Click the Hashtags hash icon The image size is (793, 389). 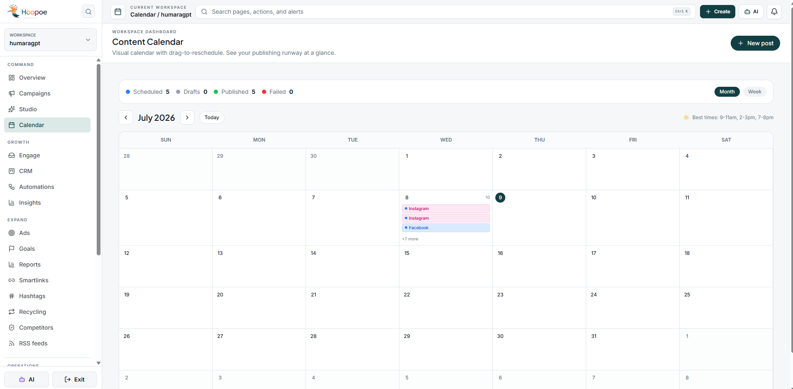tap(12, 296)
